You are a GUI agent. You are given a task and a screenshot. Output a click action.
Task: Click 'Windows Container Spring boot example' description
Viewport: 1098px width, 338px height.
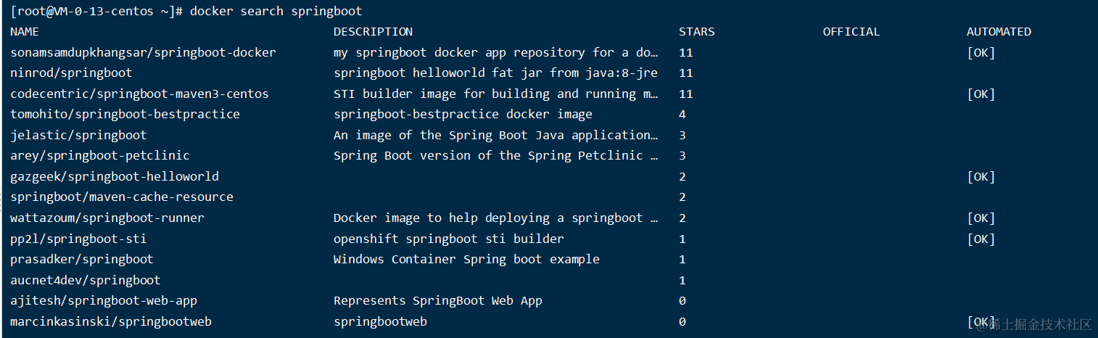click(466, 259)
